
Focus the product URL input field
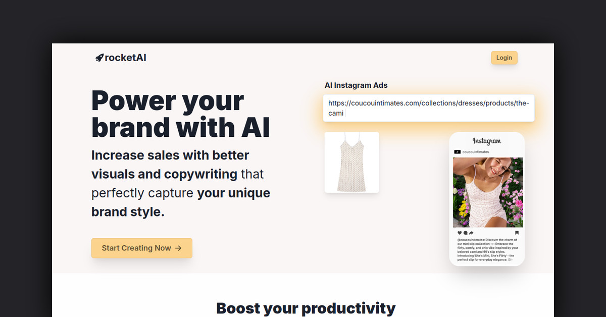coord(429,108)
